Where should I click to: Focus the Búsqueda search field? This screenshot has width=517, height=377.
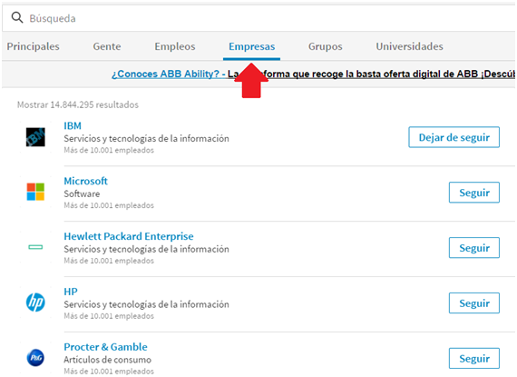point(258,18)
